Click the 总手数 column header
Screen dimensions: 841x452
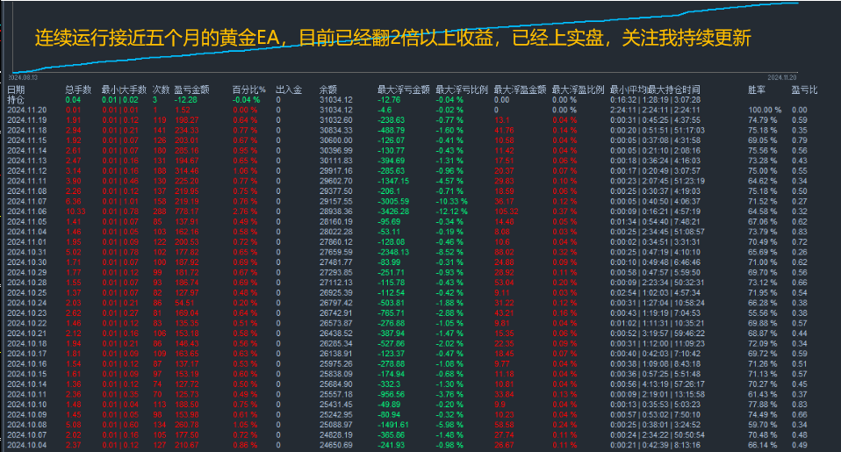pyautogui.click(x=78, y=90)
